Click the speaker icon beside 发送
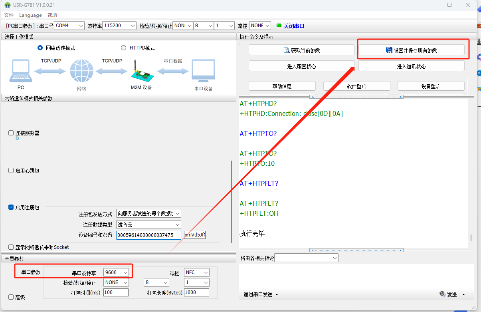Image resolution: width=481 pixels, height=312 pixels. (442, 294)
